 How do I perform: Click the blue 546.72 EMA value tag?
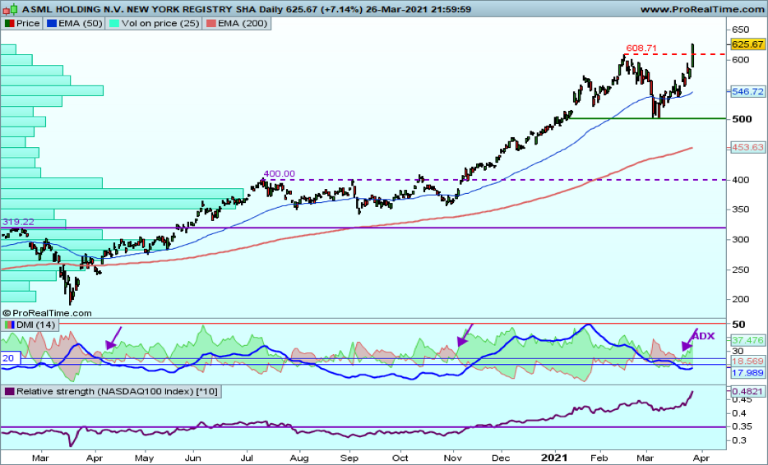pos(747,91)
